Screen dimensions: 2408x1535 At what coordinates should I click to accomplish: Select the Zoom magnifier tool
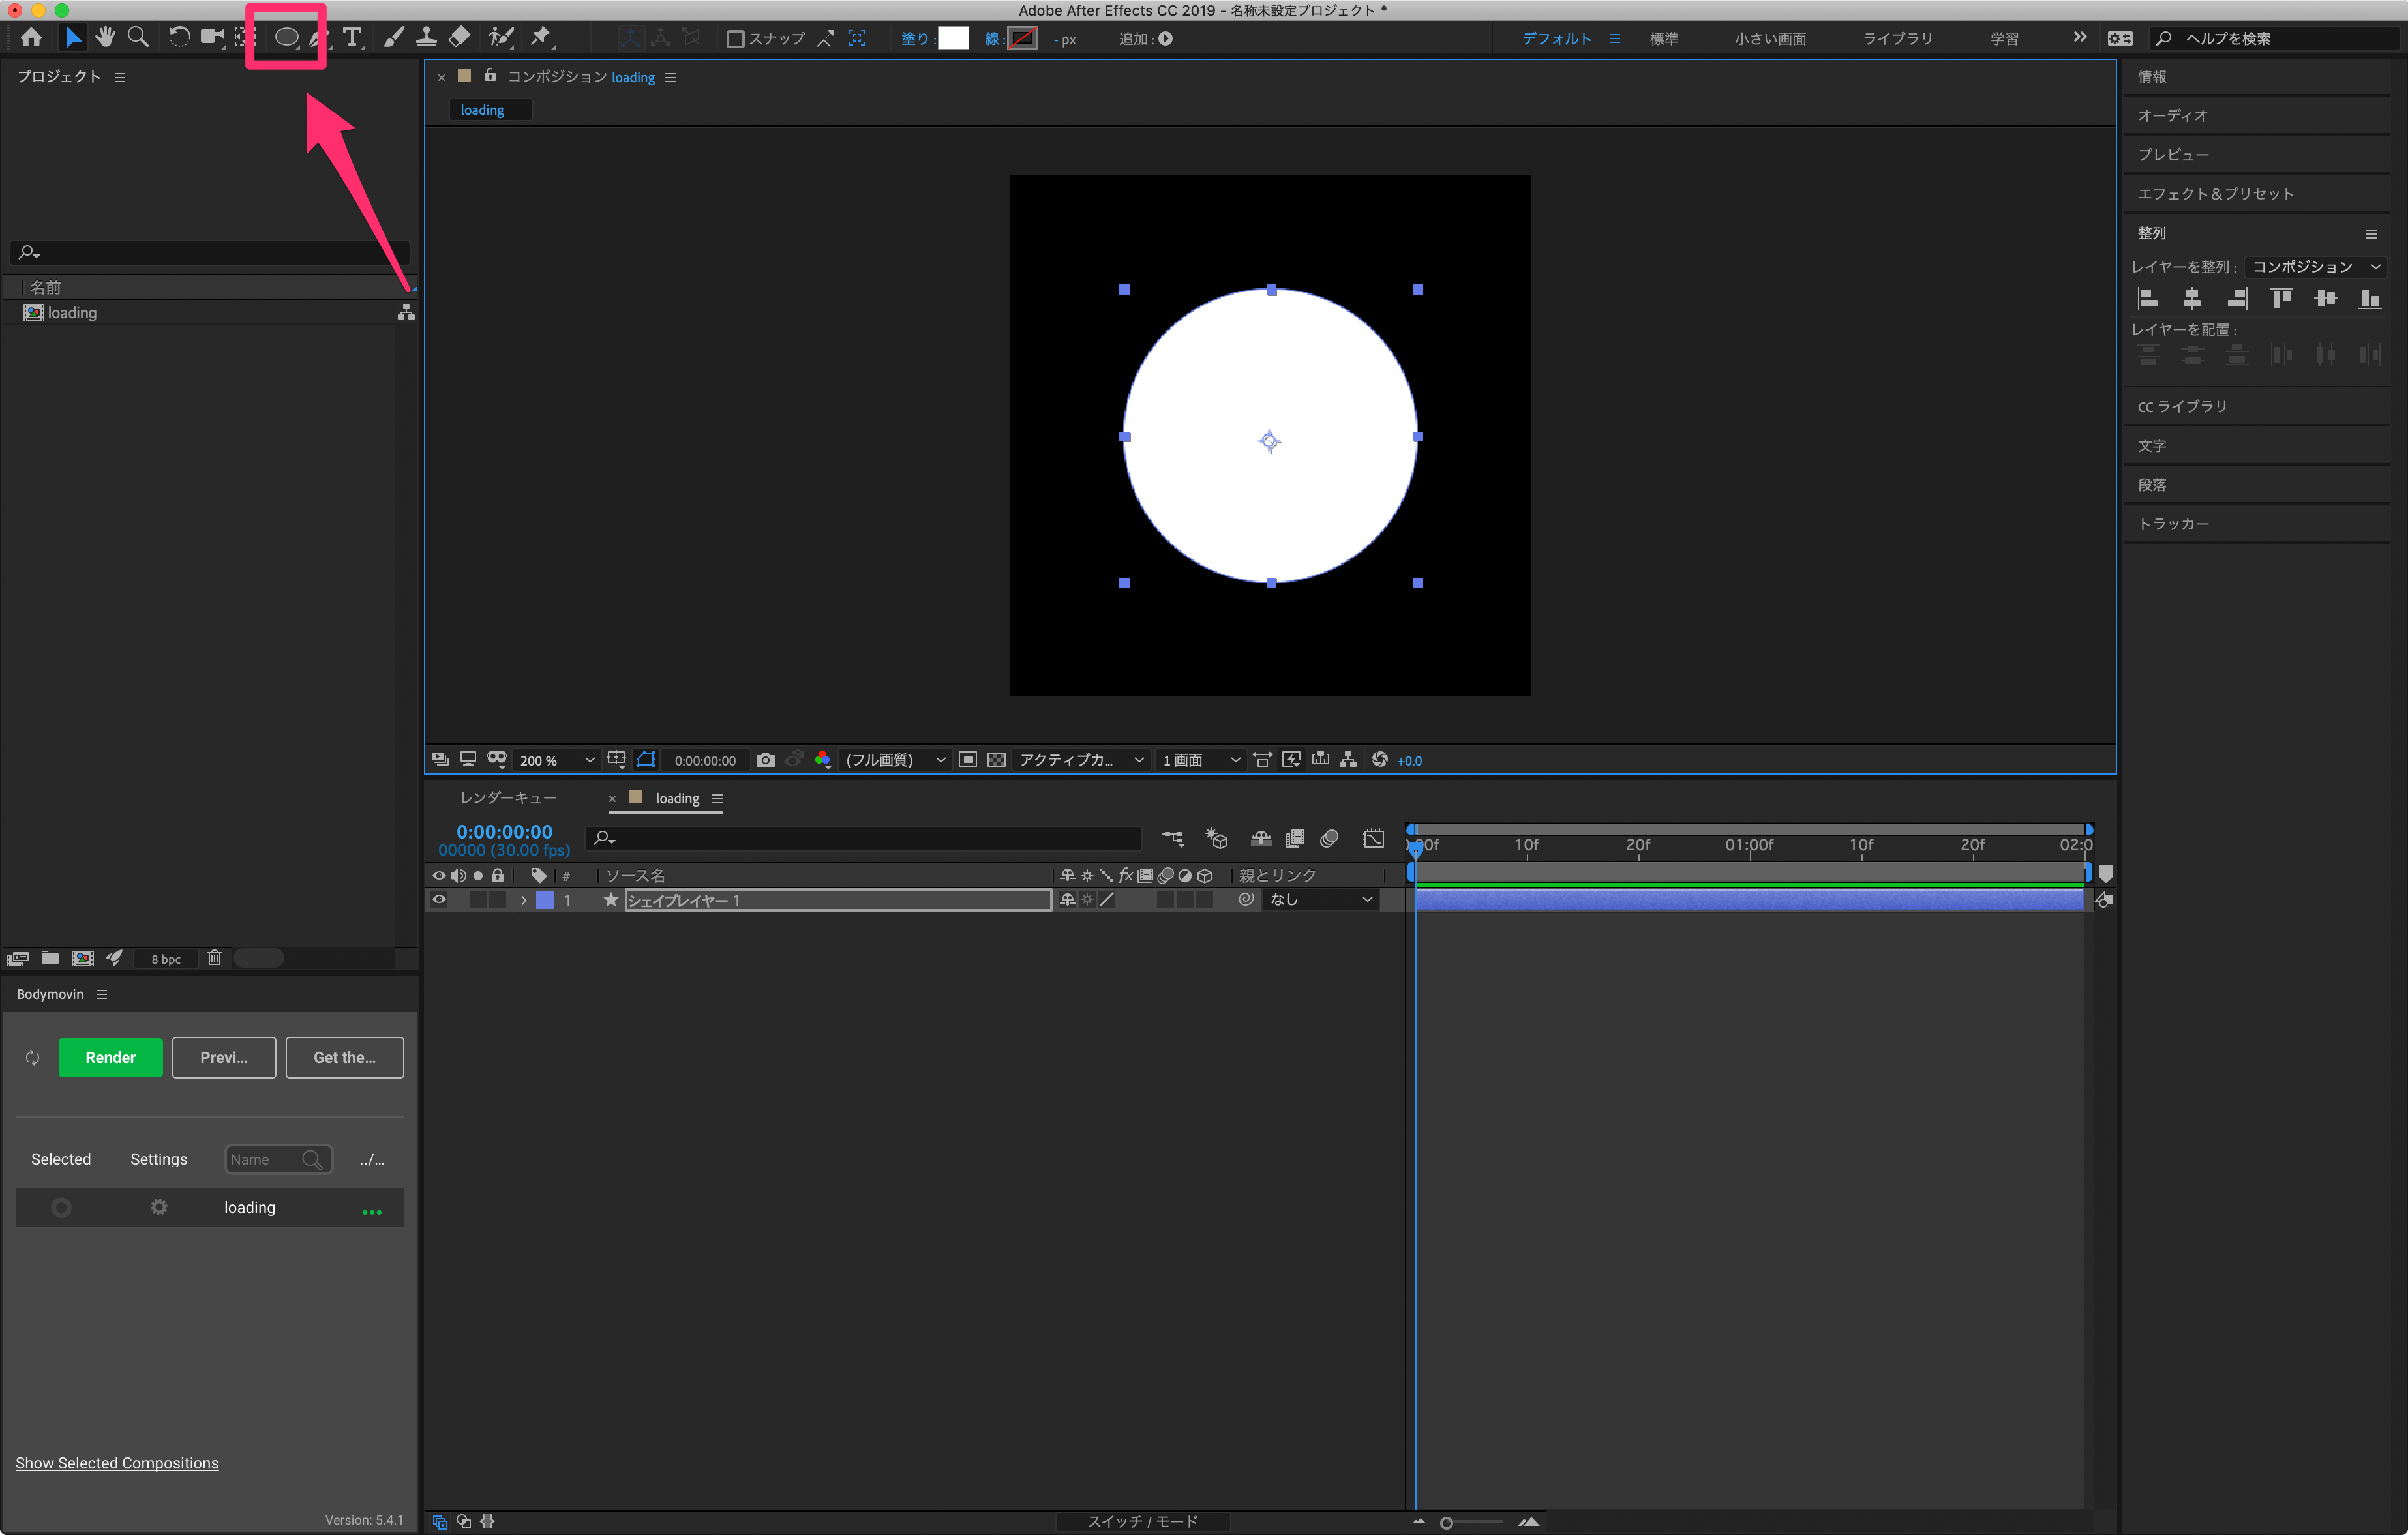pyautogui.click(x=138, y=38)
